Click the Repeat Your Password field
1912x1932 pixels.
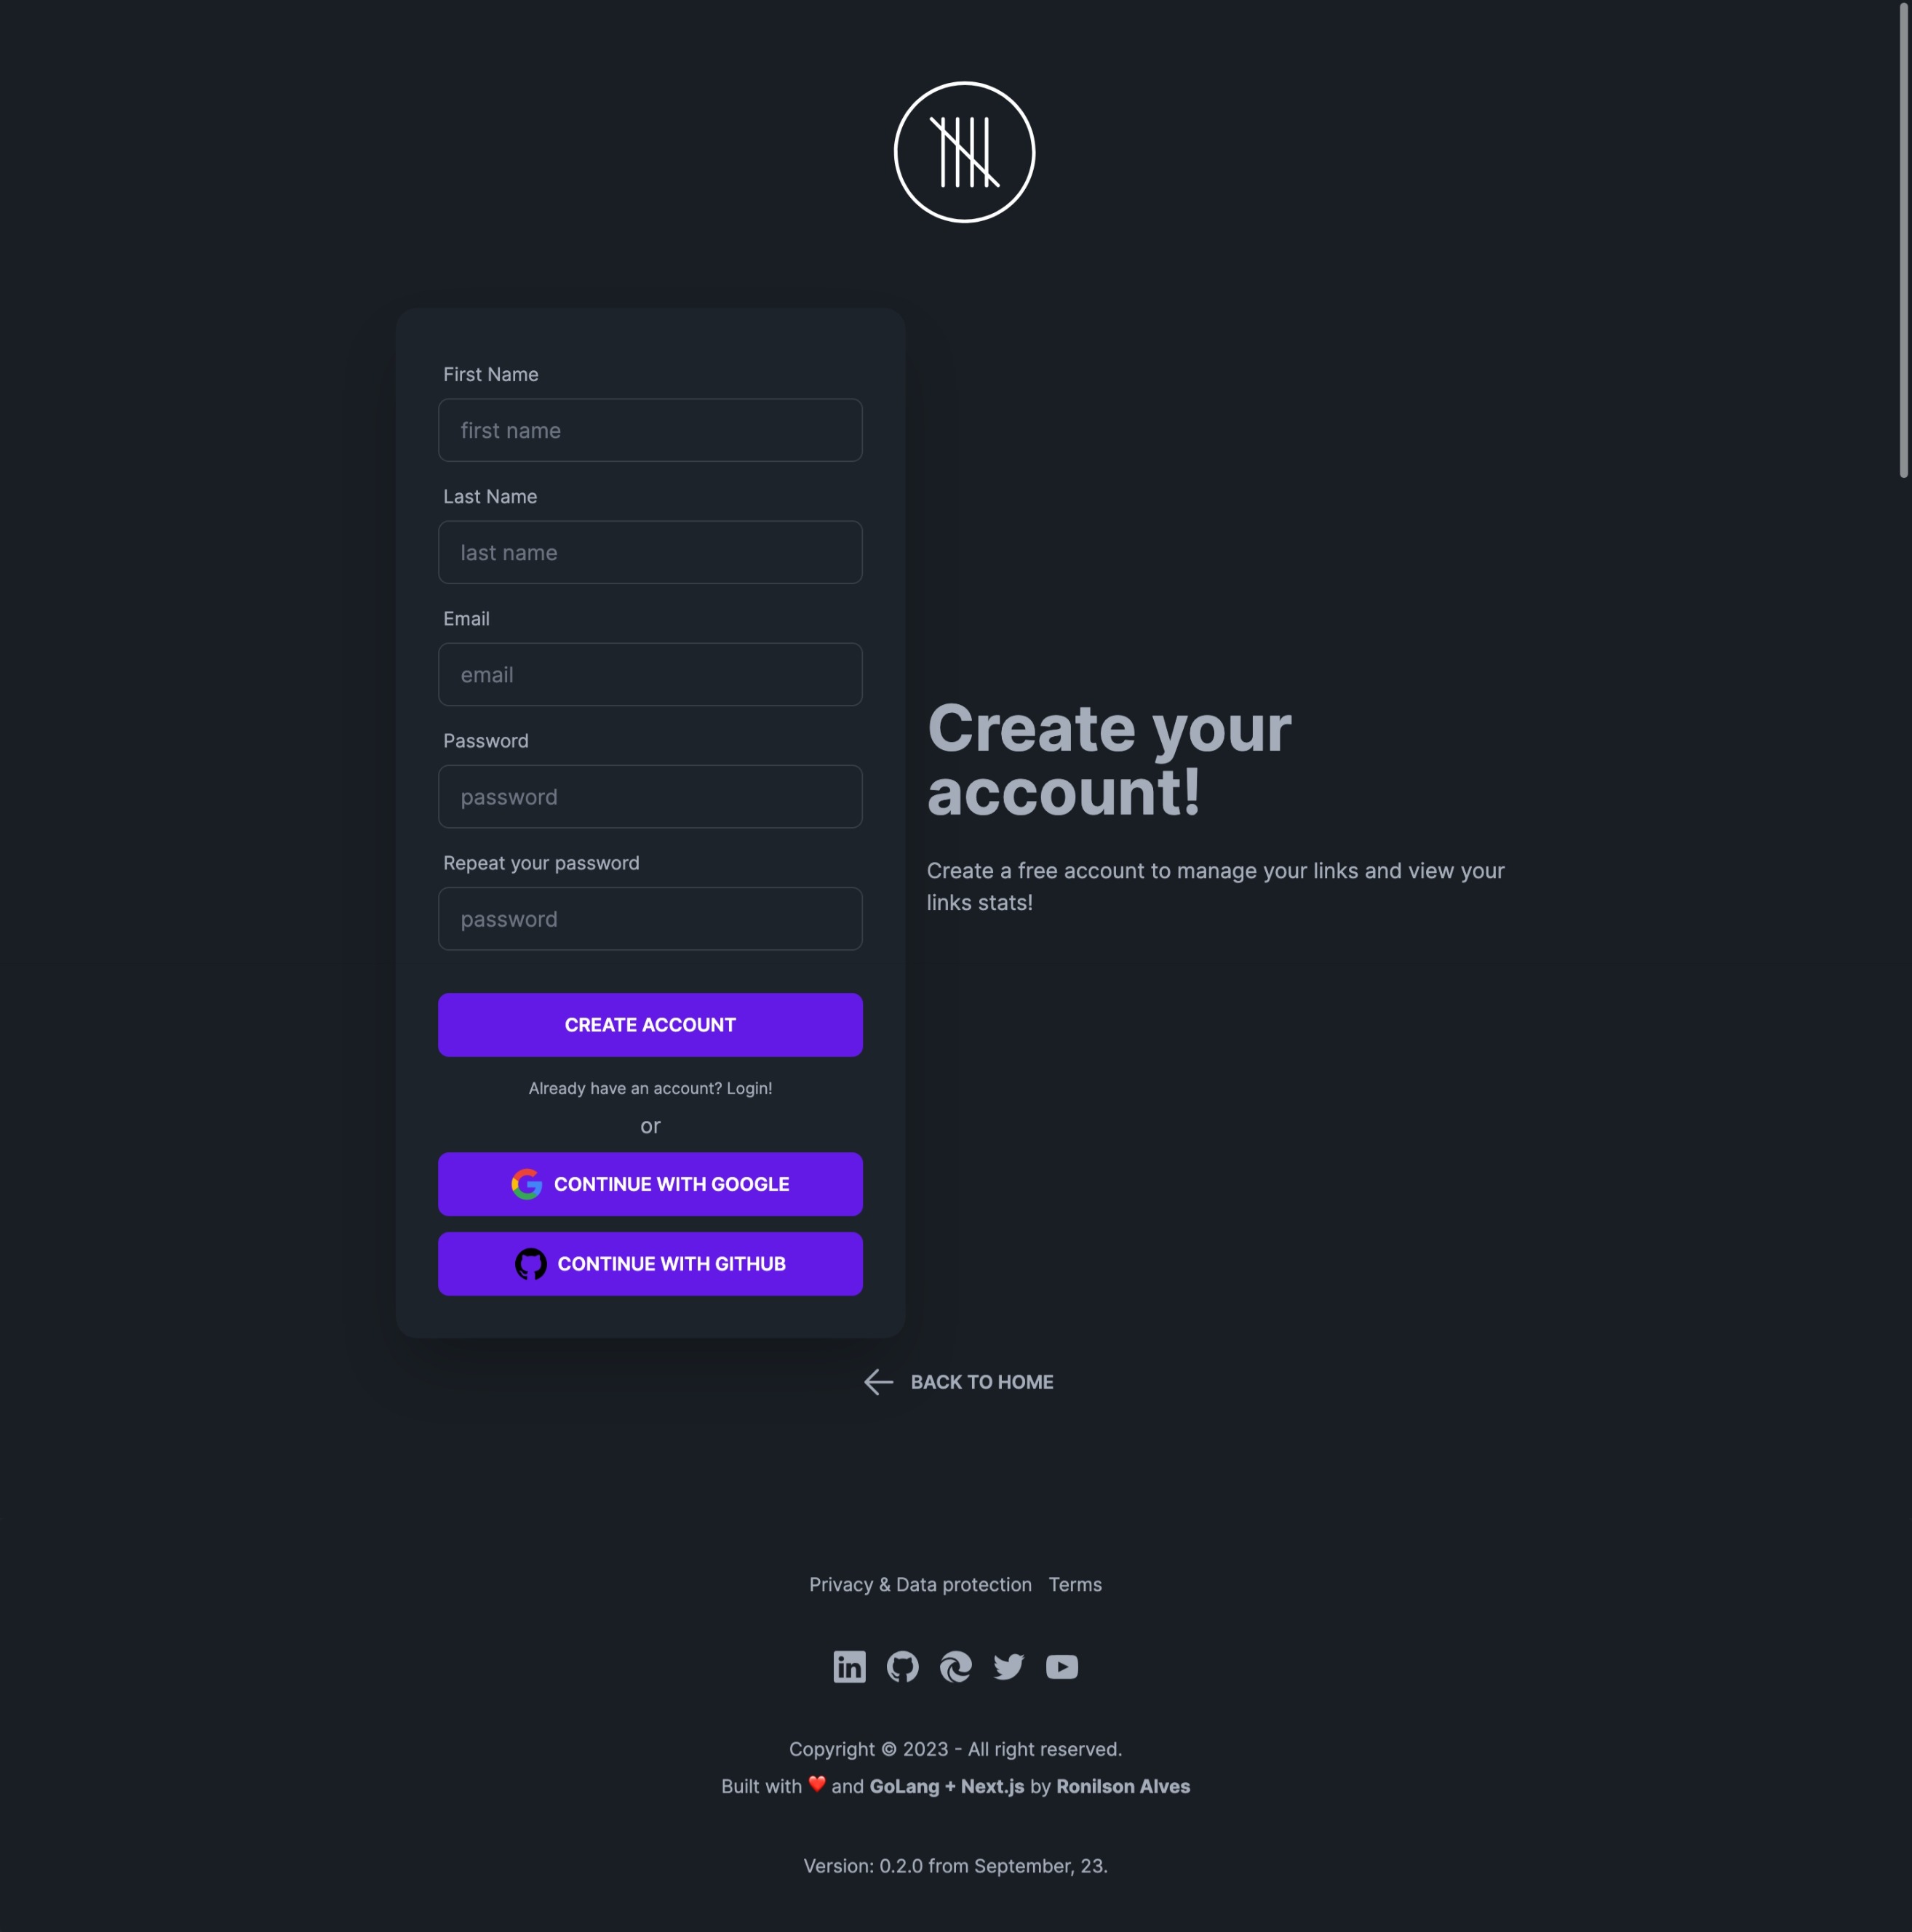point(650,917)
